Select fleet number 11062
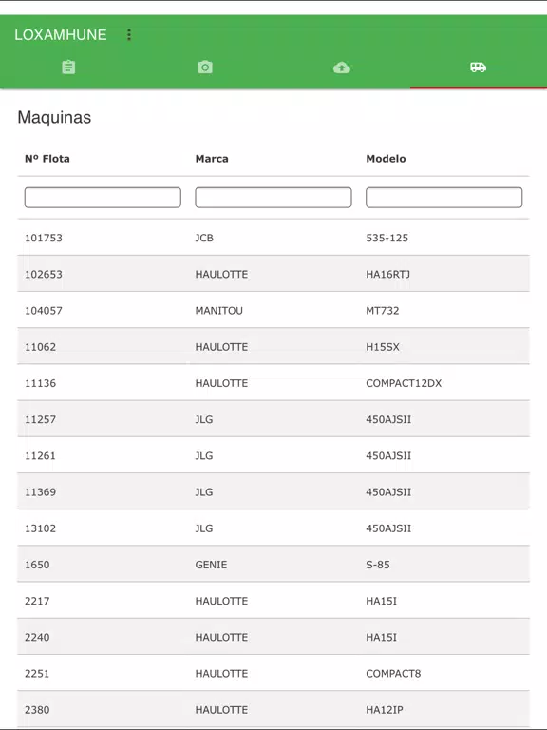 tap(41, 347)
